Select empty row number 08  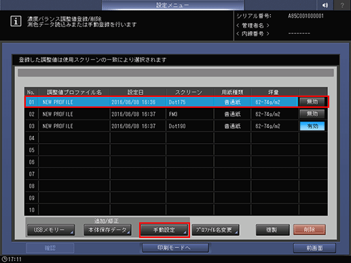(x=176, y=186)
